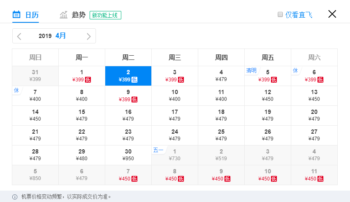Switch to the 趋势 tab
Image resolution: width=350 pixels, height=202 pixels.
point(73,15)
